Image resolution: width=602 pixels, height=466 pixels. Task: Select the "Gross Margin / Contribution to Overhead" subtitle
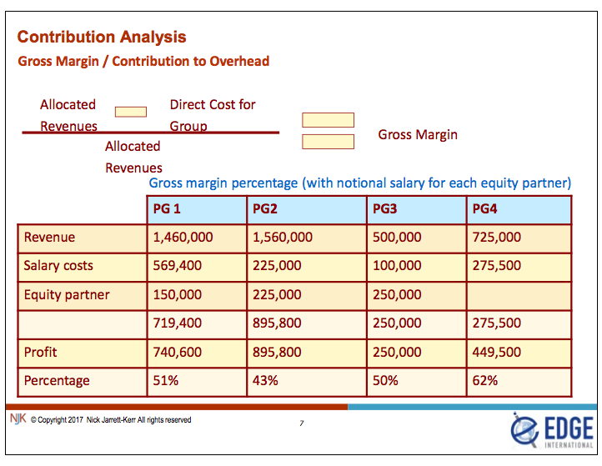tap(143, 61)
